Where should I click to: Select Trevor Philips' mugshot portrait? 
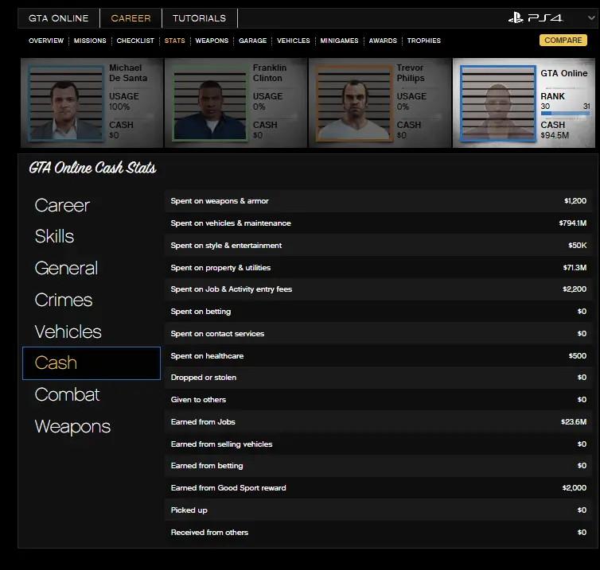(x=354, y=103)
